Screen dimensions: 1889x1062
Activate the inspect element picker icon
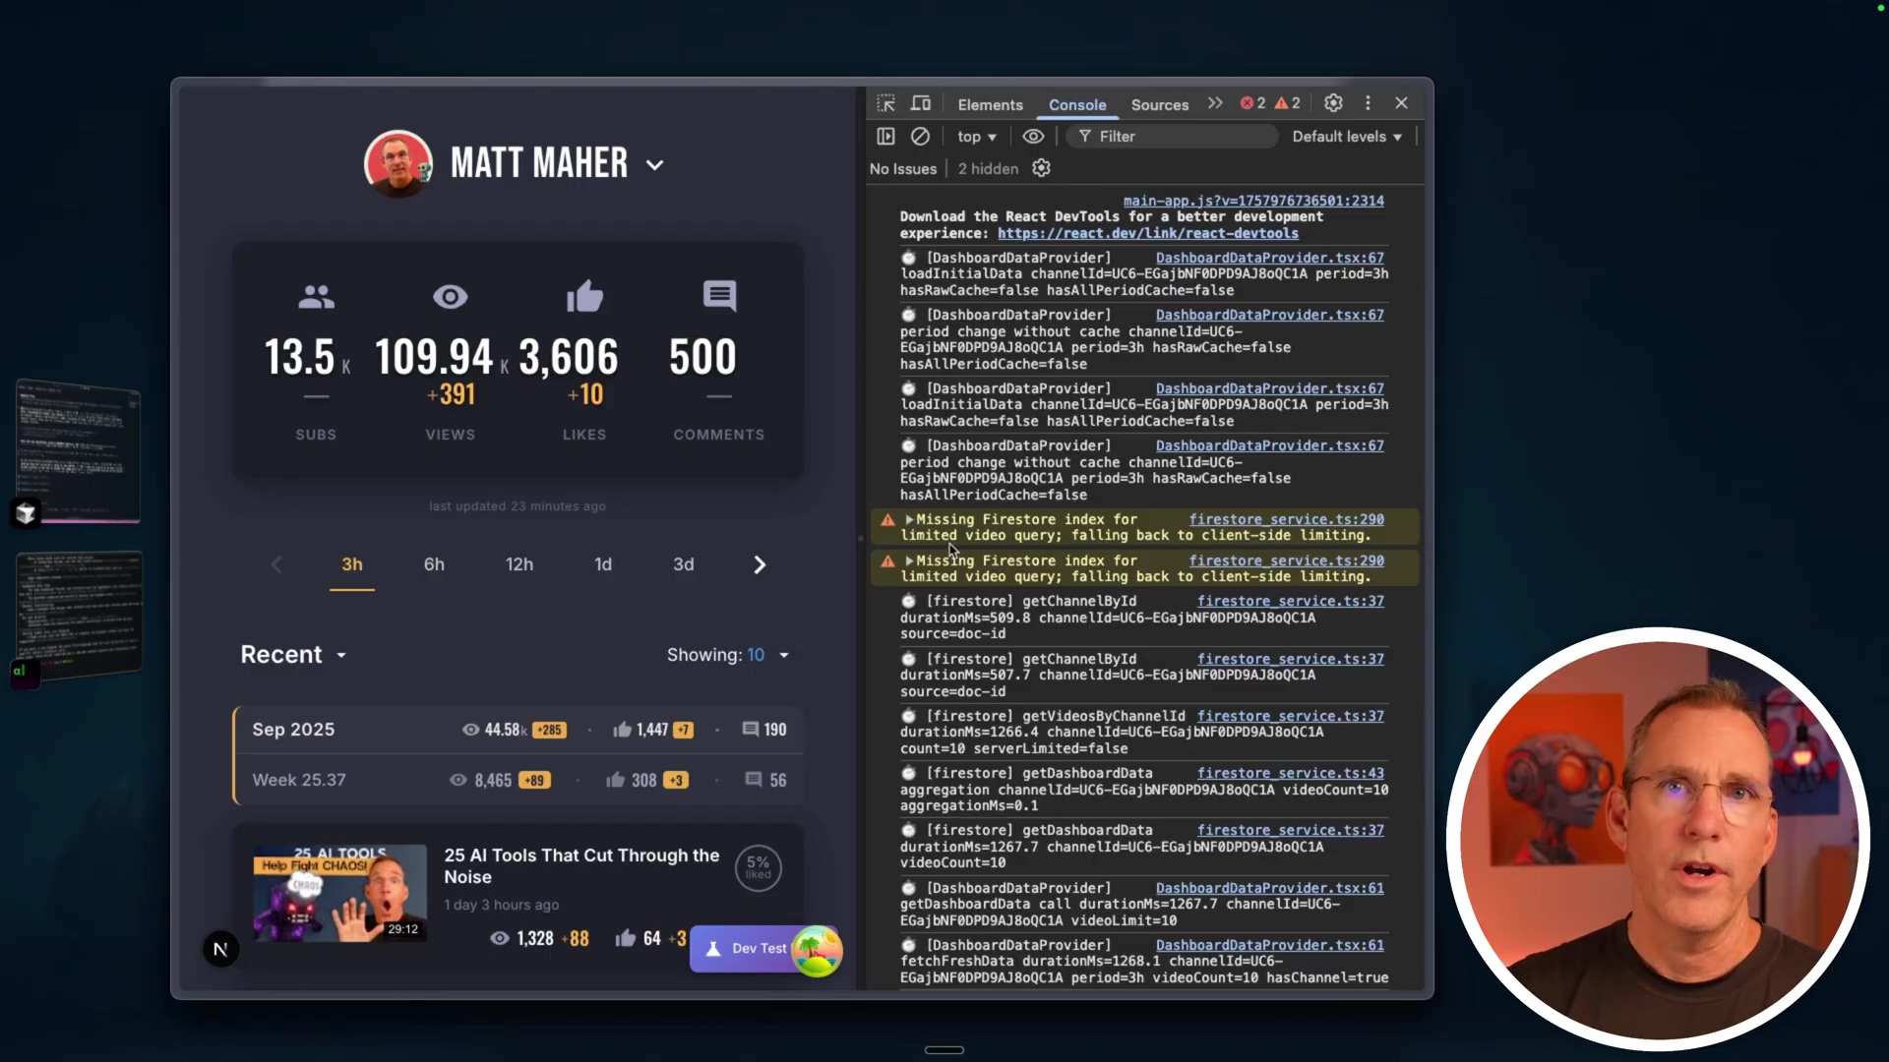[x=885, y=103]
